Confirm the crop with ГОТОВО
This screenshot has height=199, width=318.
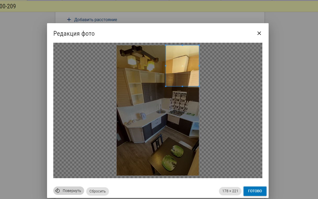click(255, 191)
